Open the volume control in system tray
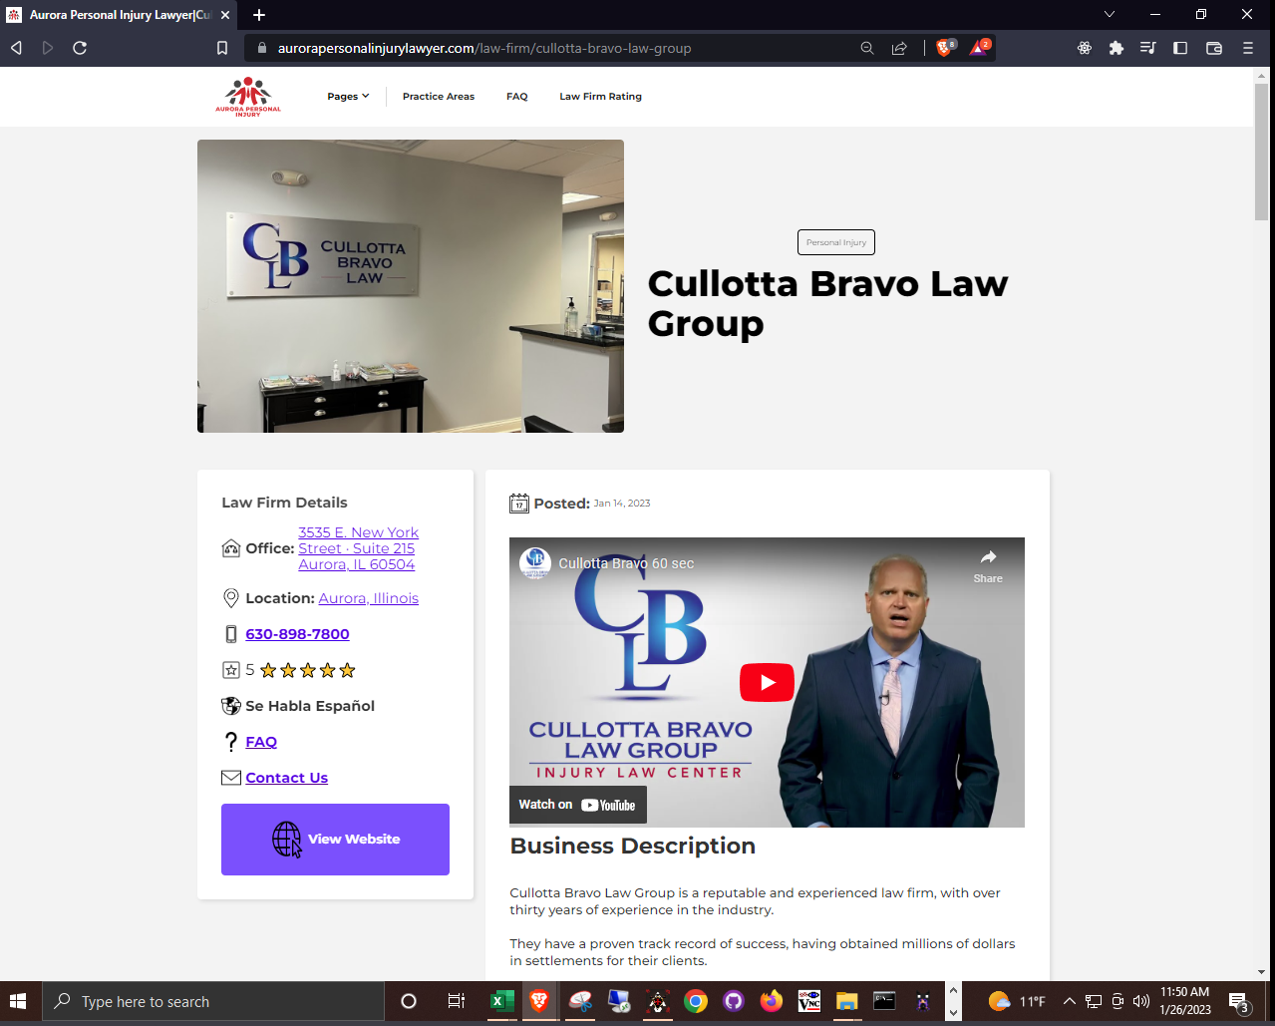 coord(1141,1001)
